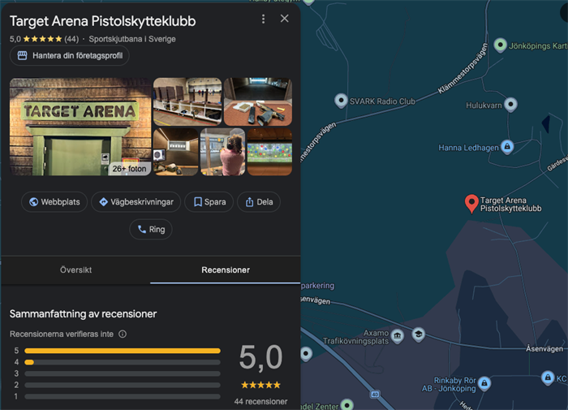This screenshot has width=568, height=410.
Task: Select the SVARK Radio Club map marker
Action: [x=341, y=101]
